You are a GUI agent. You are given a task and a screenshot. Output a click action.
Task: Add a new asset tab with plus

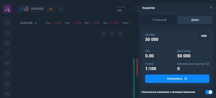tap(62, 9)
